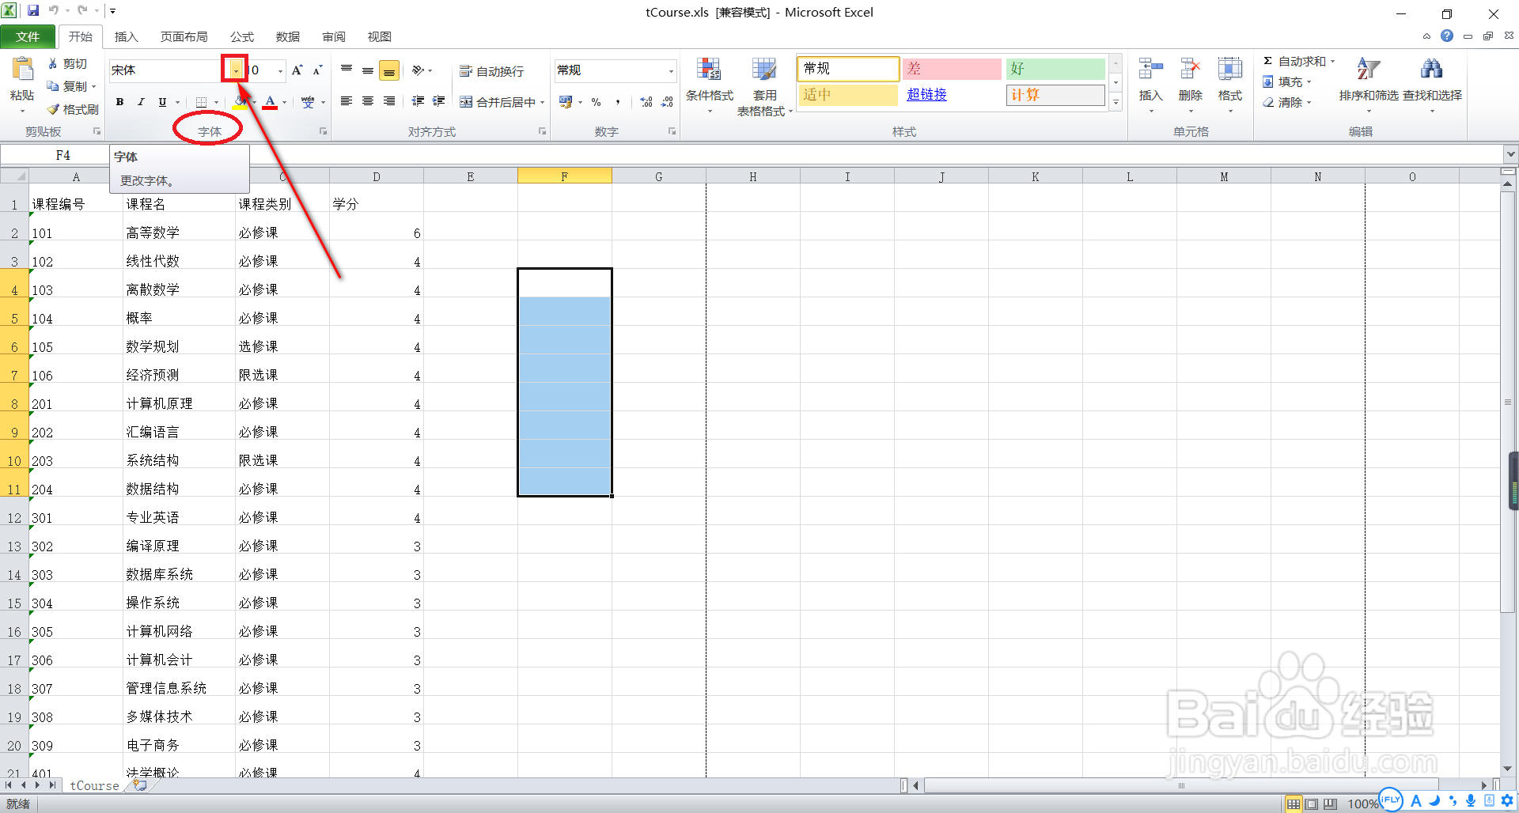Click the Delete cells icon

1190,70
